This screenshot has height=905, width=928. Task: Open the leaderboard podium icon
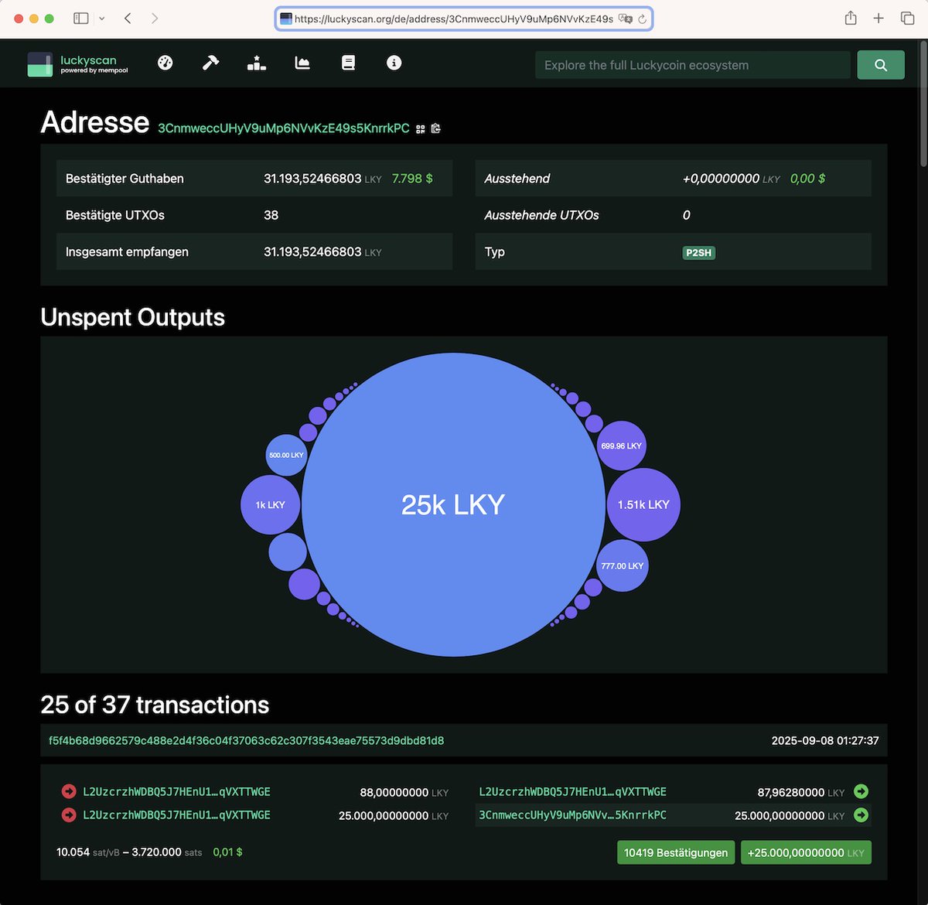(x=256, y=63)
